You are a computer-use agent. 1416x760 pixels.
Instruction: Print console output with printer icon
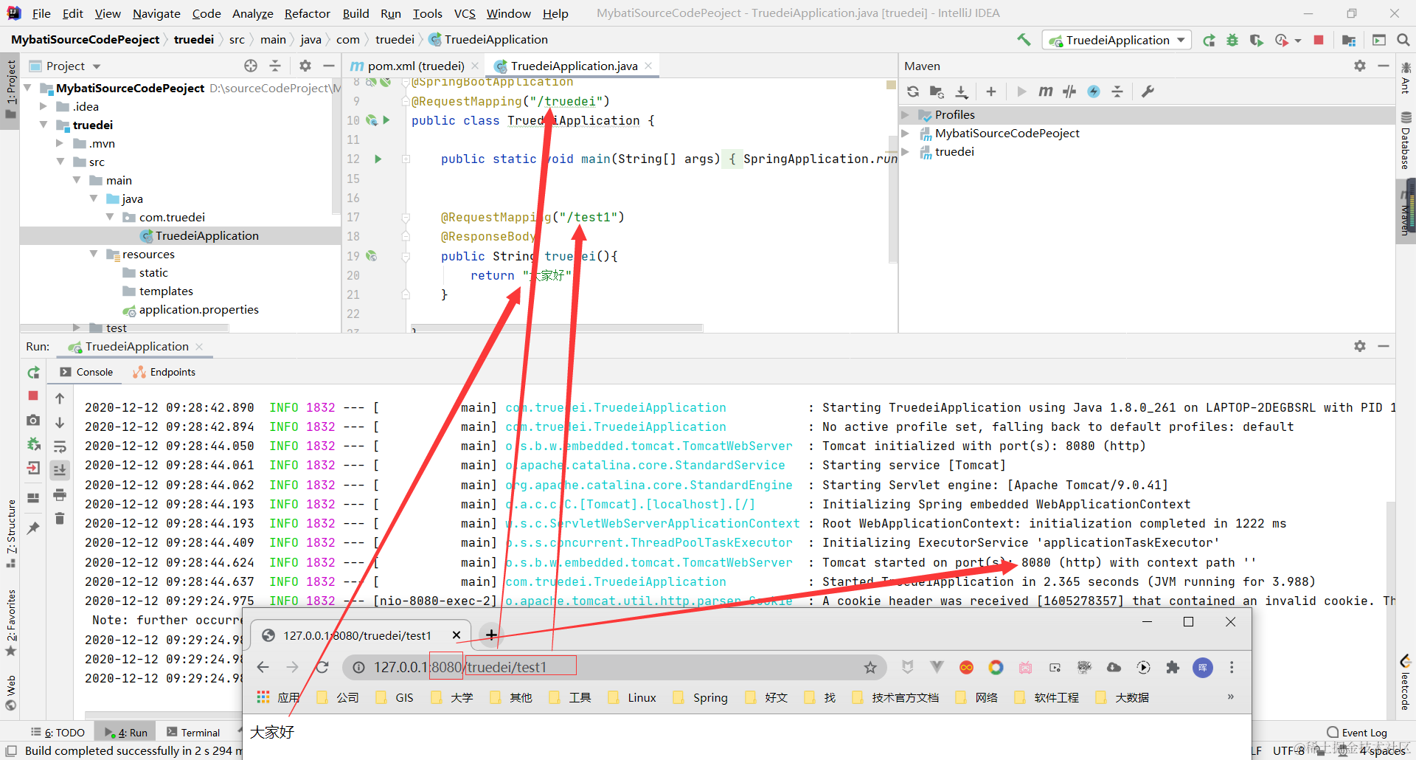60,494
